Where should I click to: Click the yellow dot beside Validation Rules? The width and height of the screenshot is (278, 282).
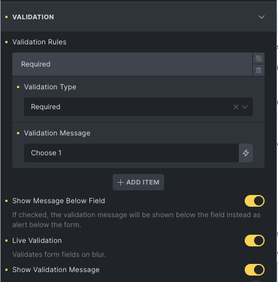[x=6, y=42]
